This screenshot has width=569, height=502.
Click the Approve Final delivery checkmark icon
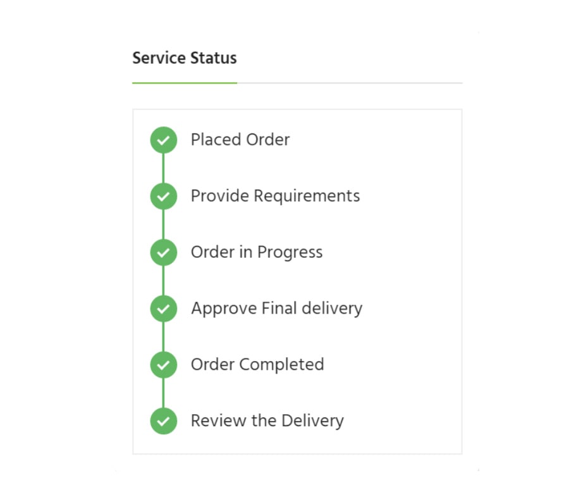(163, 309)
